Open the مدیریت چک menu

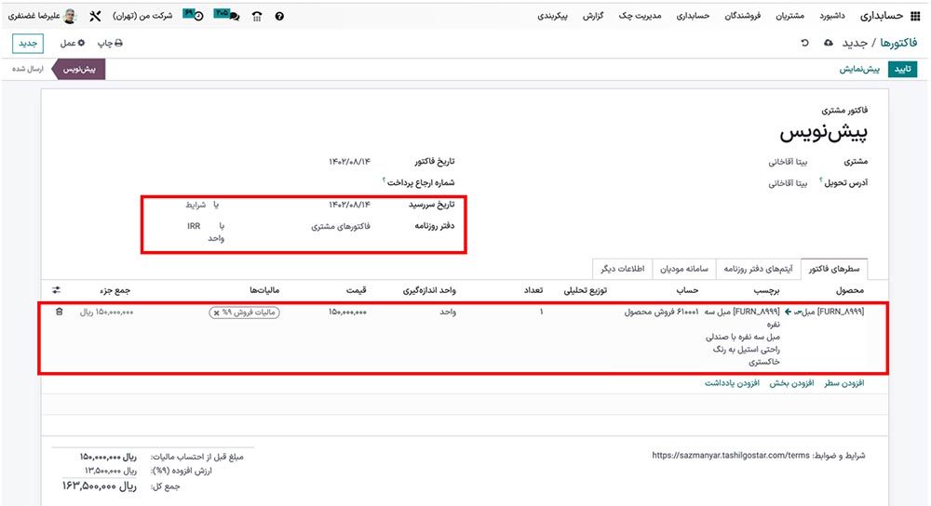click(x=640, y=16)
